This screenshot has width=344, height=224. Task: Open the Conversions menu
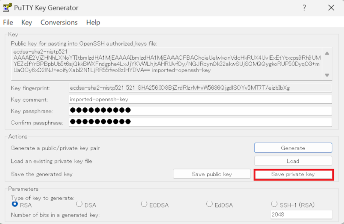click(59, 22)
